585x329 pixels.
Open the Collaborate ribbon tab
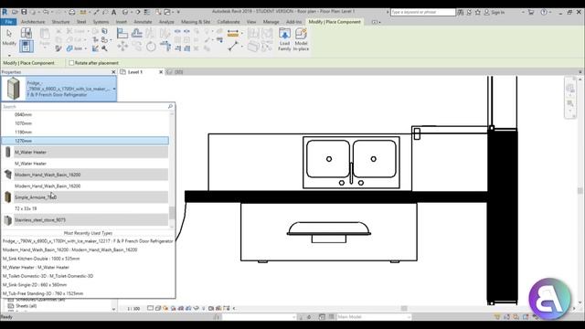tap(229, 22)
